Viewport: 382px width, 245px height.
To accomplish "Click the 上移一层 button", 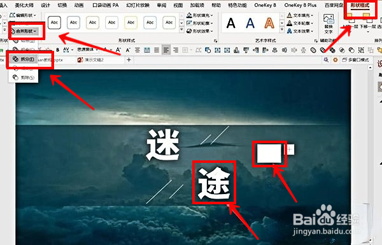I will click(x=350, y=24).
